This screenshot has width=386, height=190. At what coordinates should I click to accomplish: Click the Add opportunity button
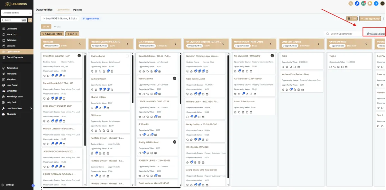pyautogui.click(x=370, y=19)
